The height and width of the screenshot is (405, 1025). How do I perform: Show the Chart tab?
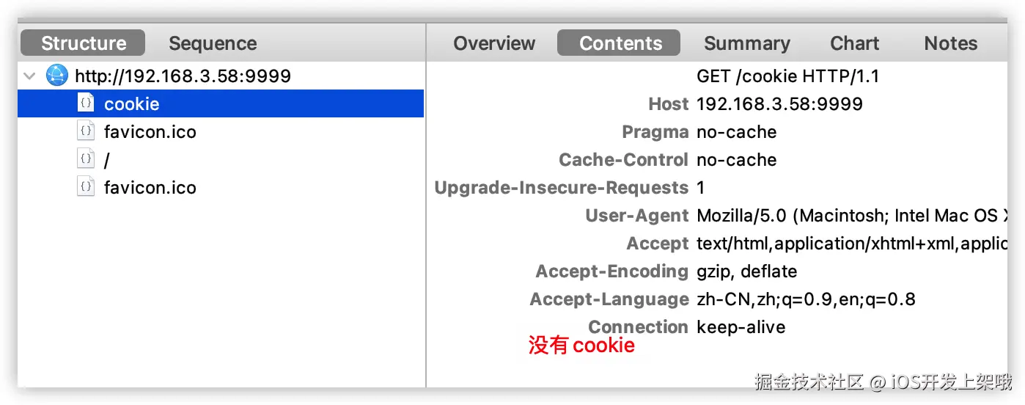854,43
